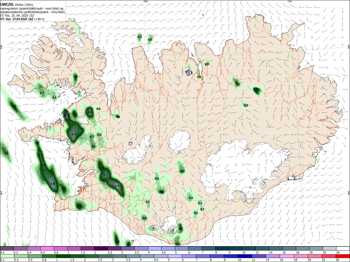Click the 3.7 precipitation value on the map

pyautogui.click(x=74, y=134)
